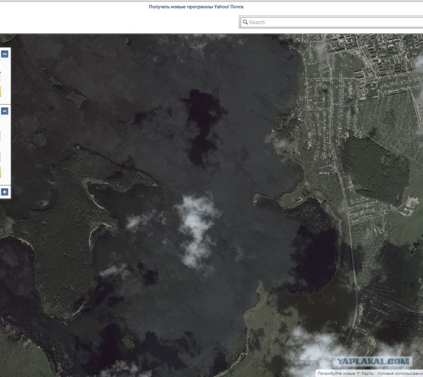Screen dimensions: 423x377
Task: Click the YAPLAKAL.COM watermark logo
Action: click(372, 362)
